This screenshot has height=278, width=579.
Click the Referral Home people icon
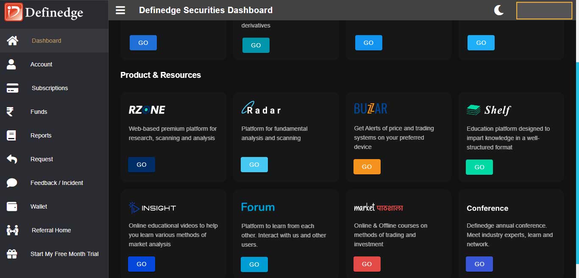[x=13, y=230]
